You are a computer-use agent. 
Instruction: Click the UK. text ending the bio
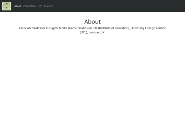point(103,32)
